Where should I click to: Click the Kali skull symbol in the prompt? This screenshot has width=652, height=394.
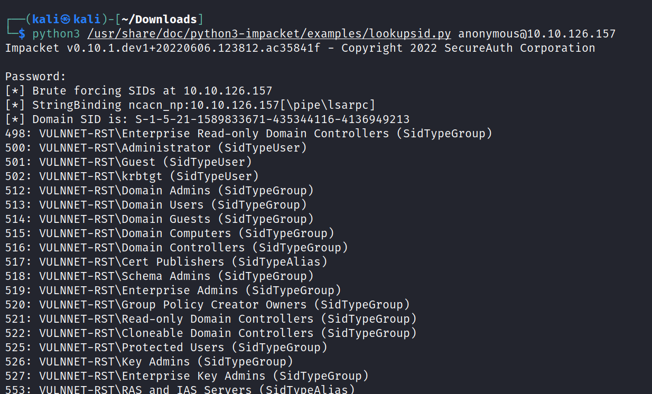[x=66, y=20]
